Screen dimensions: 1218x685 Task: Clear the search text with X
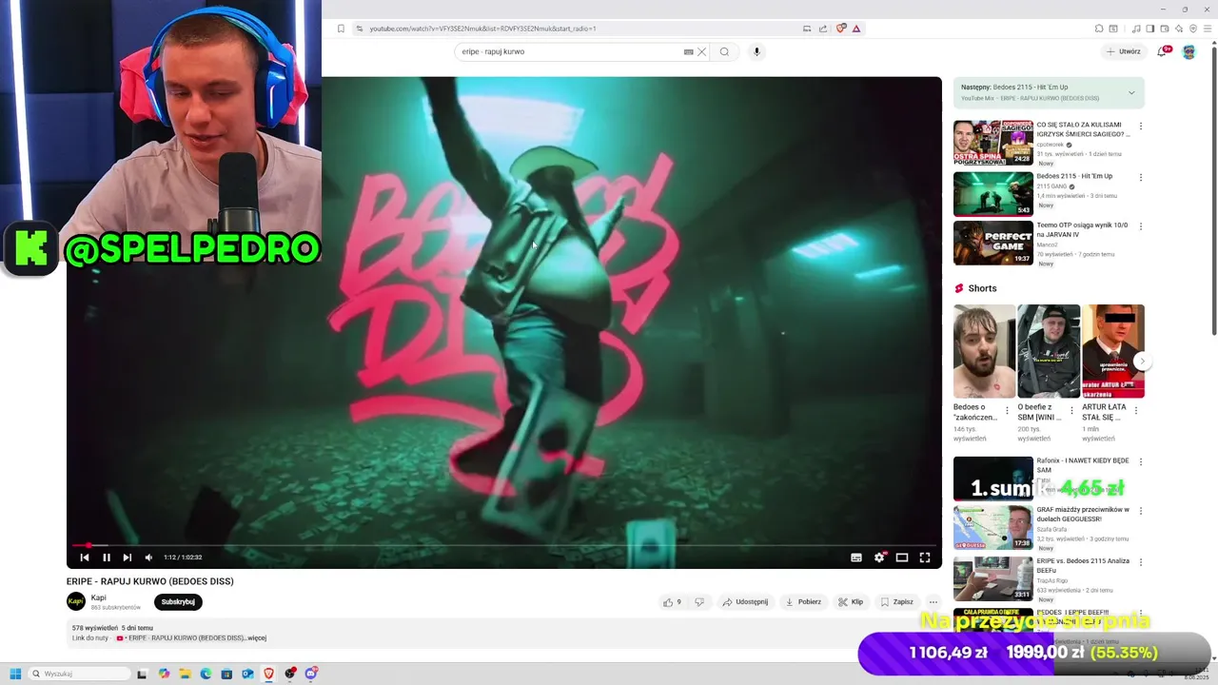[702, 51]
